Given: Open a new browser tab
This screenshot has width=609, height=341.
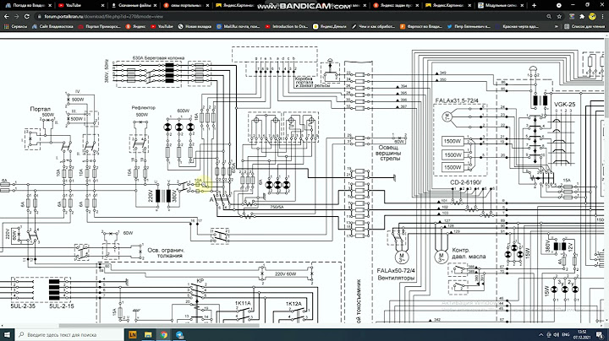Looking at the screenshot, I should click(x=534, y=5).
